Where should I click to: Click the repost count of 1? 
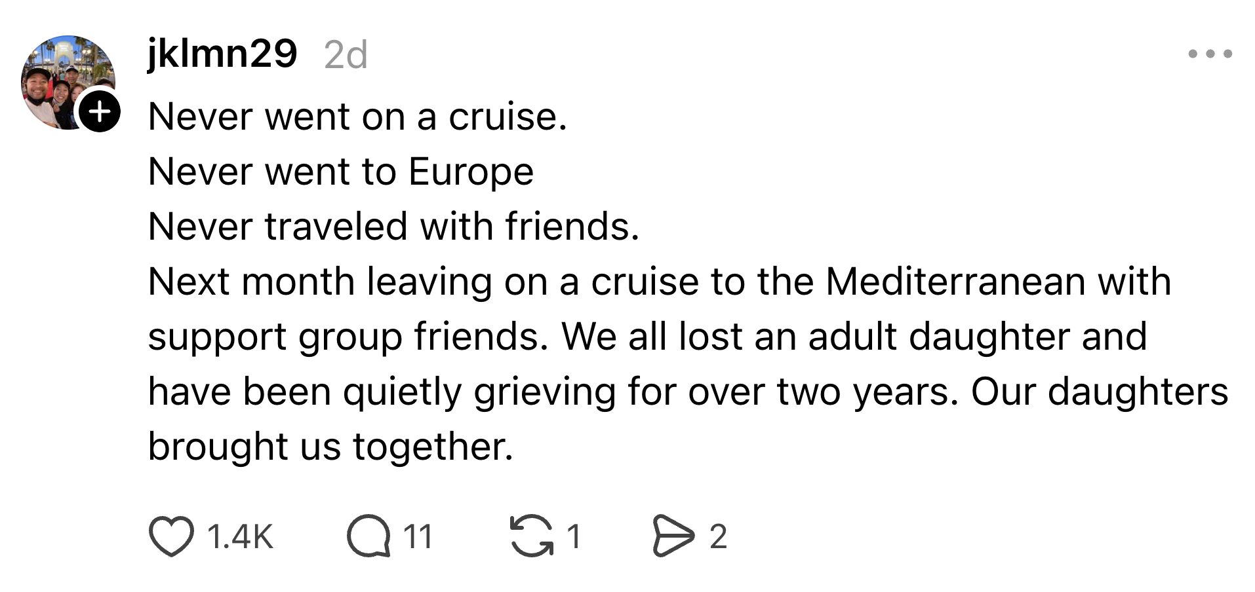[x=574, y=537]
